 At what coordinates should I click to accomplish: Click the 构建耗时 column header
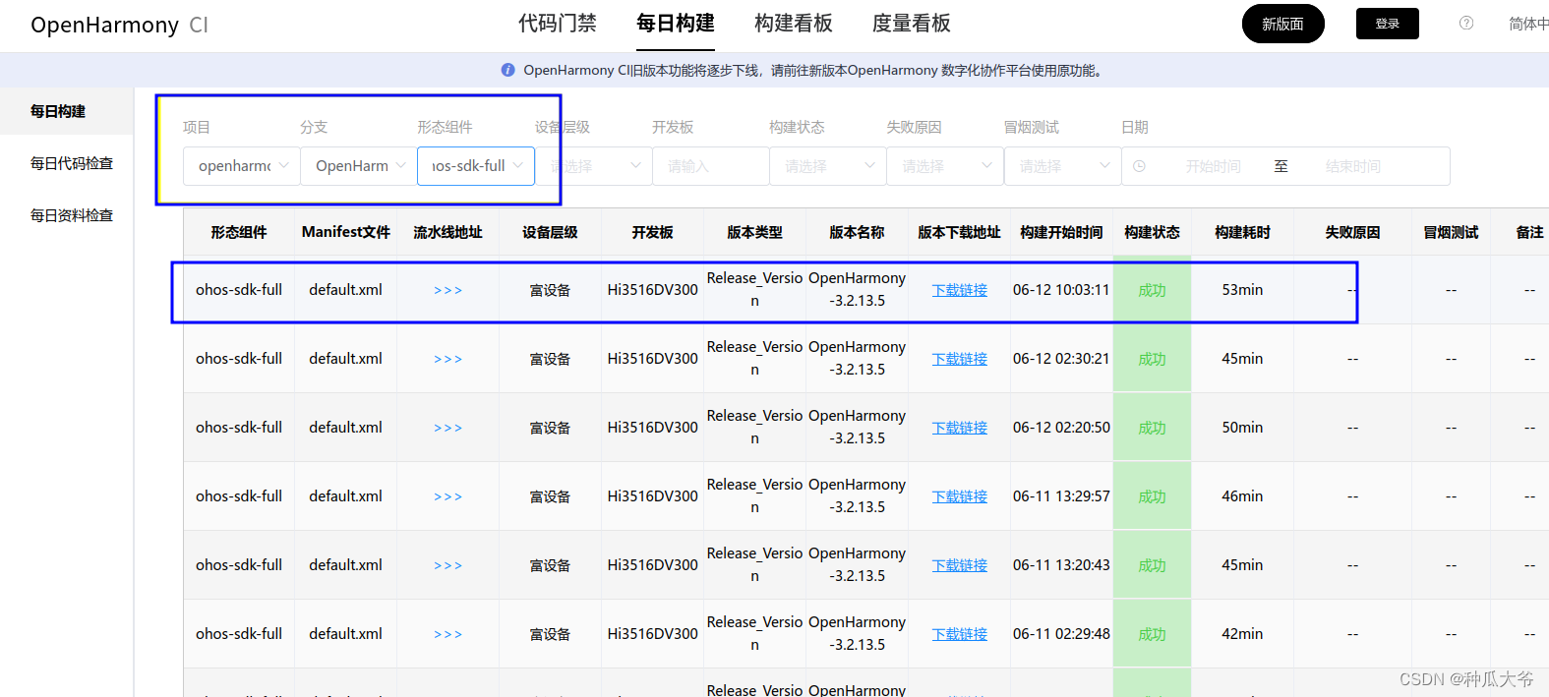[x=1242, y=232]
